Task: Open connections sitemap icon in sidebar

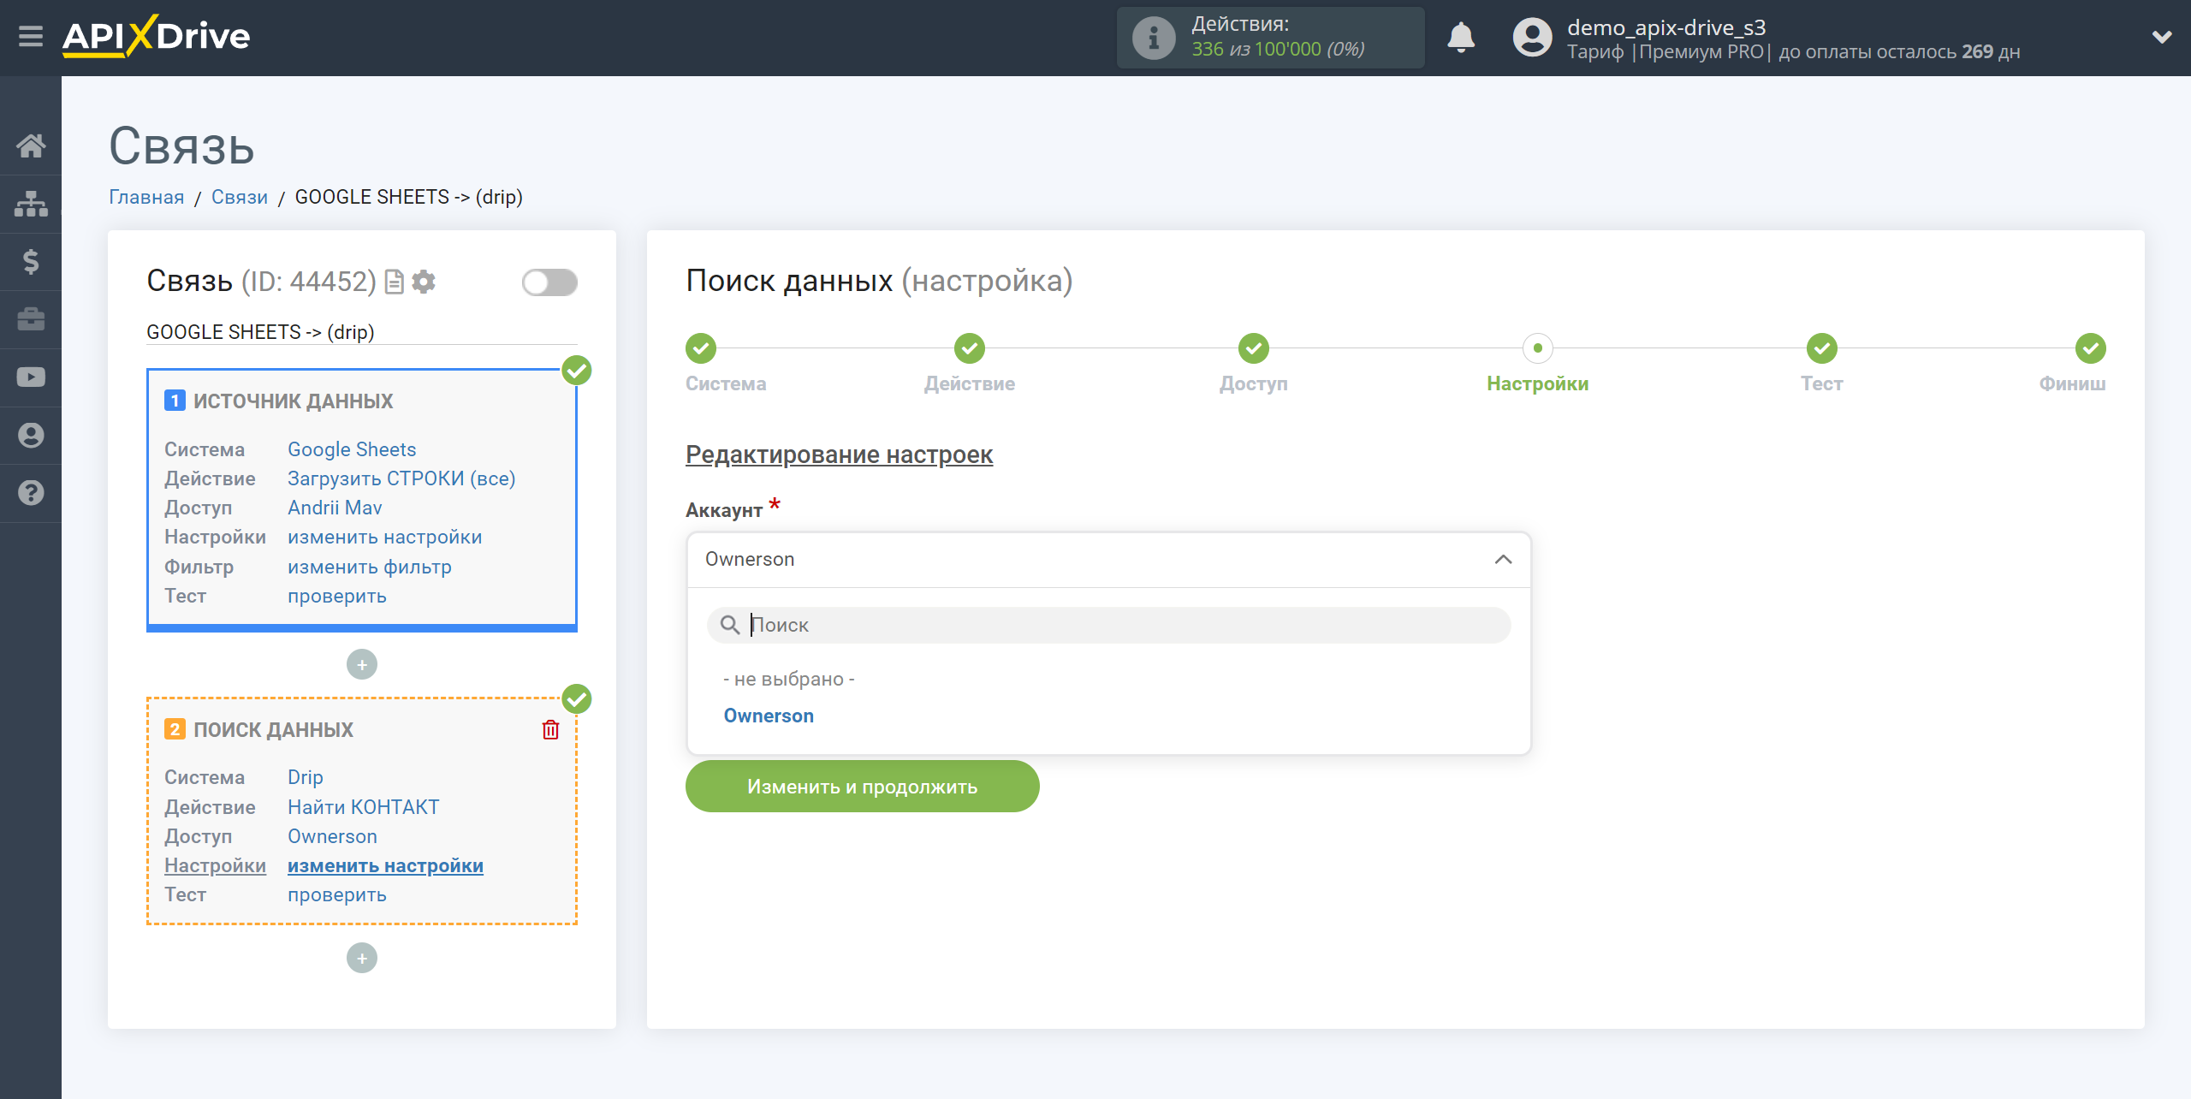Action: [31, 204]
